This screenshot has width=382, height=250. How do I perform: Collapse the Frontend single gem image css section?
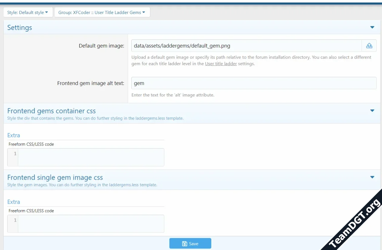(x=372, y=177)
